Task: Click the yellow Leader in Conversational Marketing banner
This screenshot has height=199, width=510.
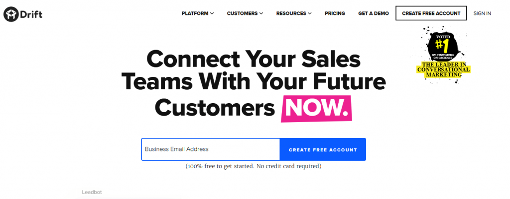Action: click(443, 69)
